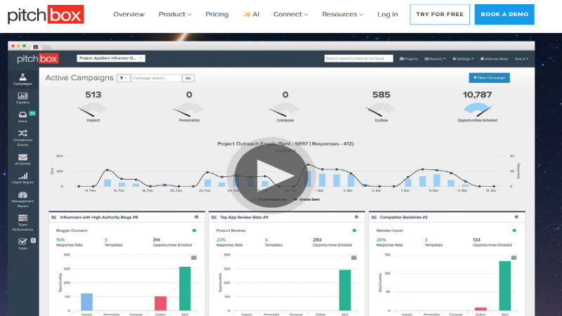562x316 pixels.
Task: Open the campaign filter dropdown
Action: [x=123, y=78]
